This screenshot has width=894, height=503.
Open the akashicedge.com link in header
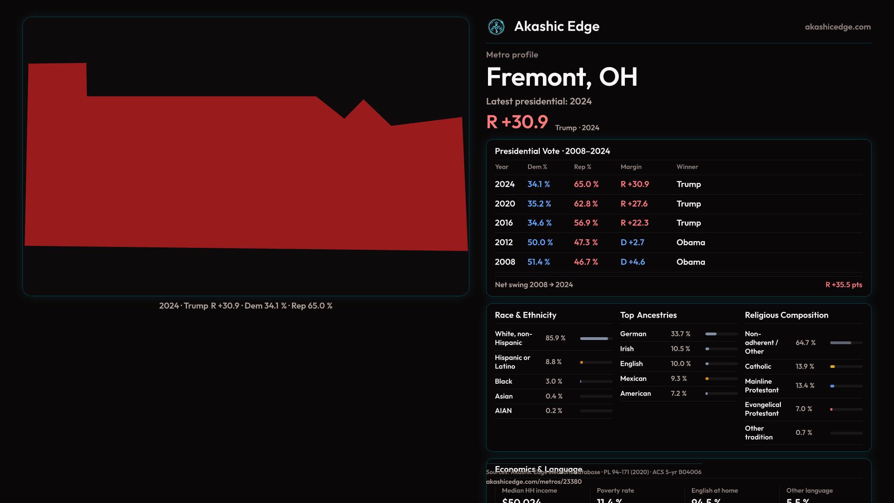837,27
